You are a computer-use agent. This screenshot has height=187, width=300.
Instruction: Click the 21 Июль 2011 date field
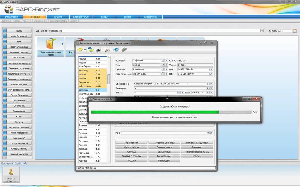click(279, 31)
